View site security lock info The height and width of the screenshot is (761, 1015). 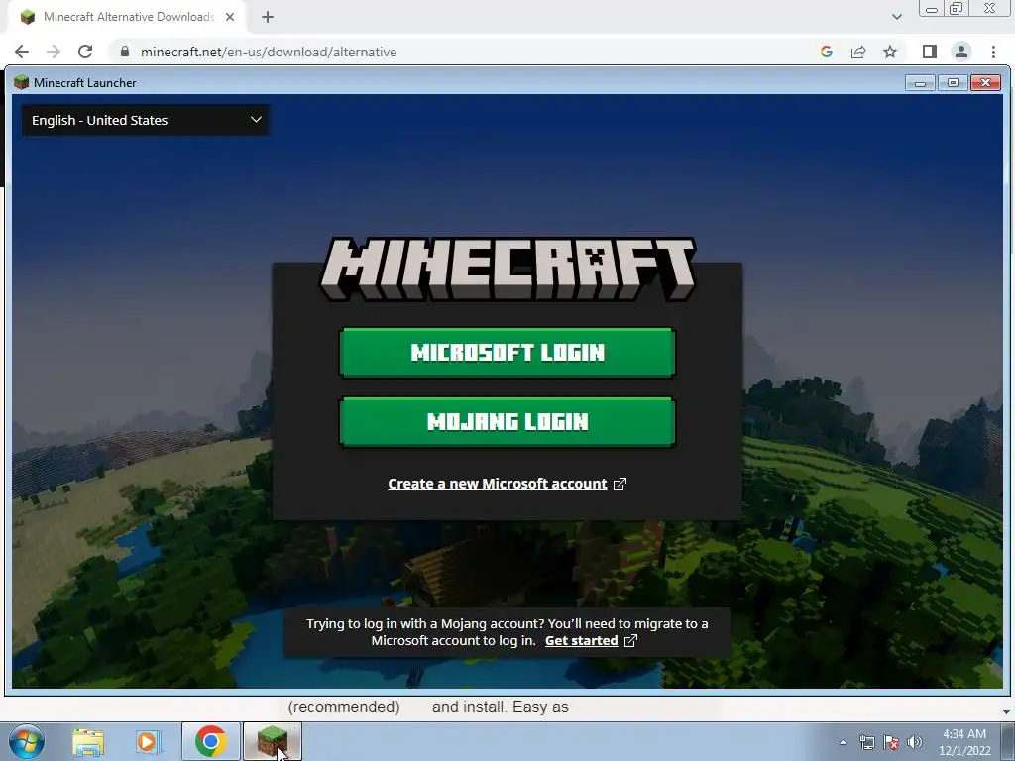click(x=125, y=52)
